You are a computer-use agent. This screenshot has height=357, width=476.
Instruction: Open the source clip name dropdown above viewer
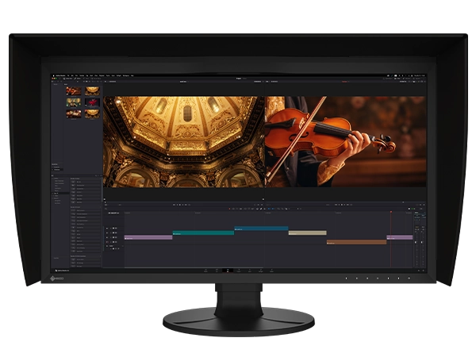click(x=184, y=82)
